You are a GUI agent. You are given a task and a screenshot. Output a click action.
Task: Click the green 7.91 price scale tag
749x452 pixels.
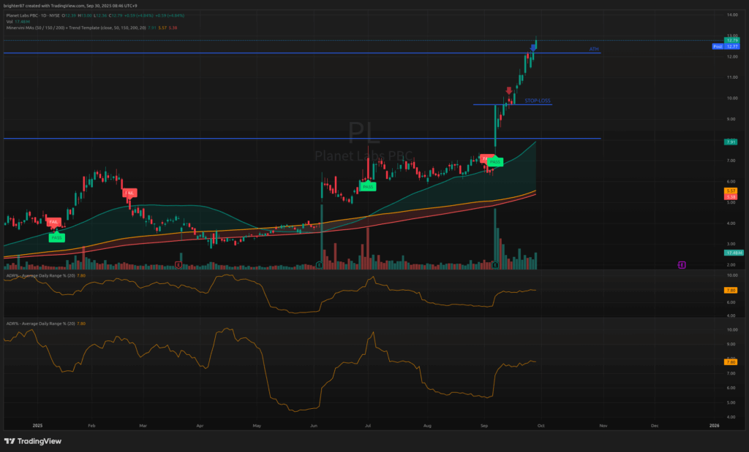731,142
